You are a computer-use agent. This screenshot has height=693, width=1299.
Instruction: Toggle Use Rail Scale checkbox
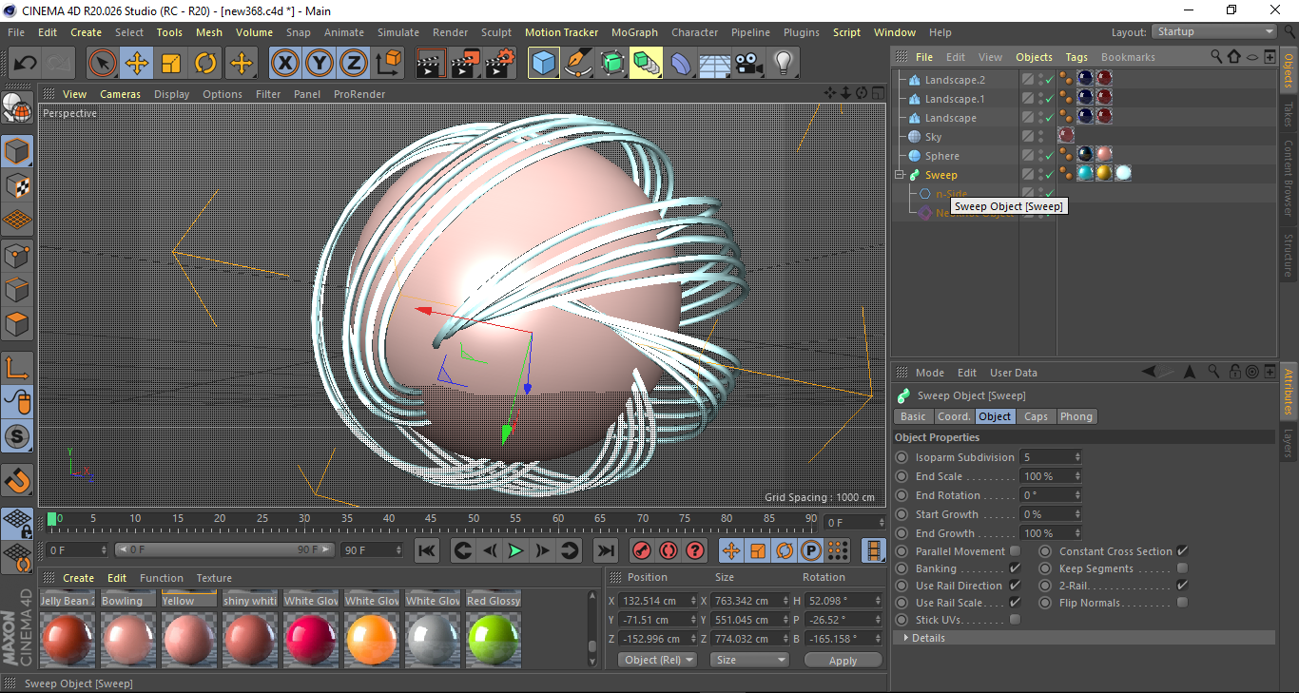click(1015, 603)
